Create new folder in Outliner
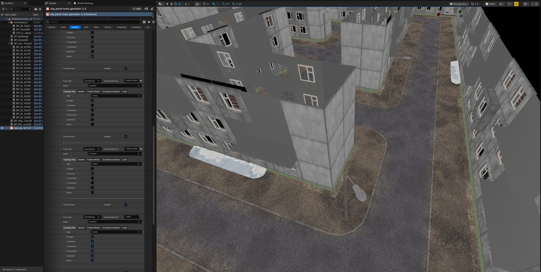 pos(36,9)
